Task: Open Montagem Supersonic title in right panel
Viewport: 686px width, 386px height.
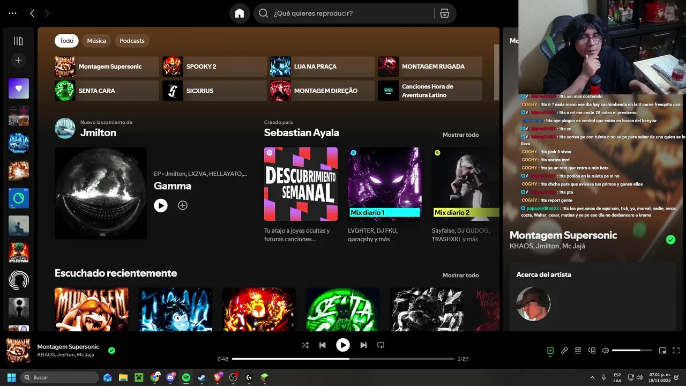Action: click(x=563, y=235)
